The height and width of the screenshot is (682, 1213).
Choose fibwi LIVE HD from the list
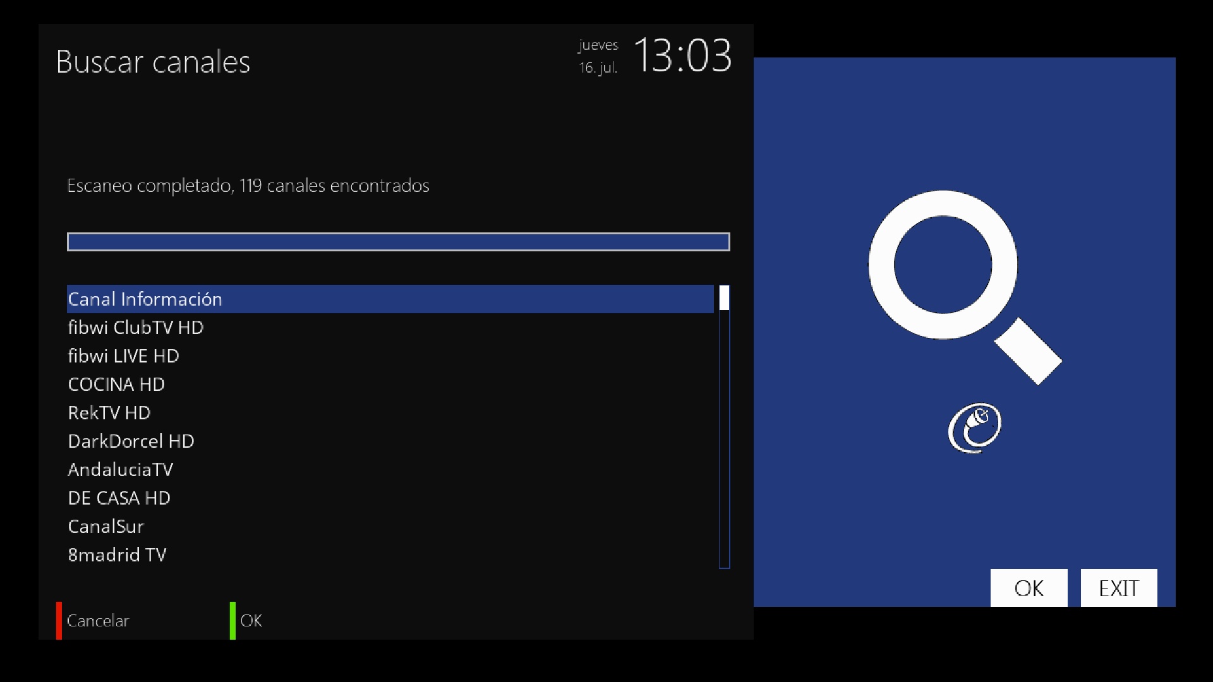(390, 356)
